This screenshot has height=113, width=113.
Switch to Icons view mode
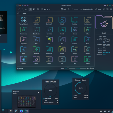click(31, 9)
